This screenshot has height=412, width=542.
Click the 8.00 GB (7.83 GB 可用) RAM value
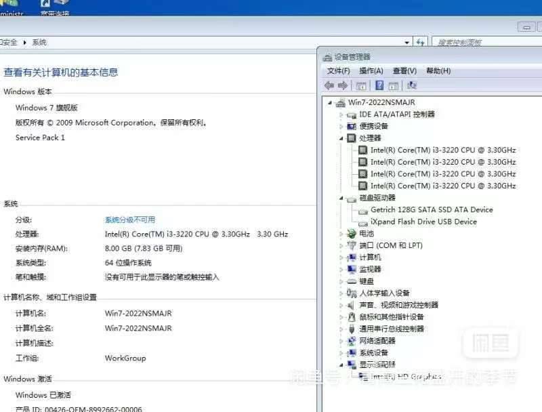tap(144, 249)
